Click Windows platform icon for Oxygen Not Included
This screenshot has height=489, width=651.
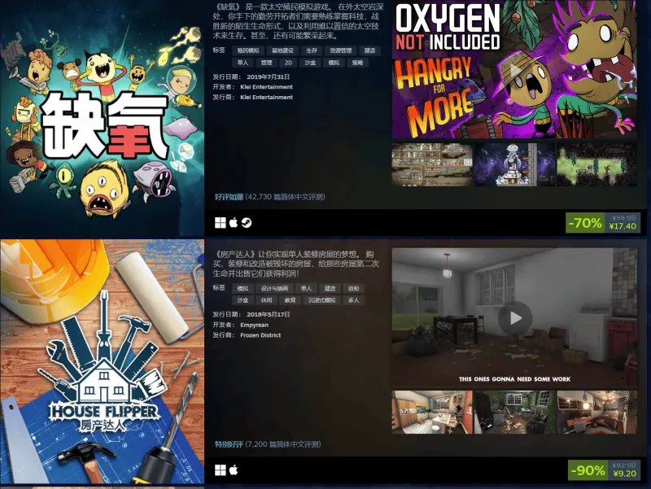220,223
